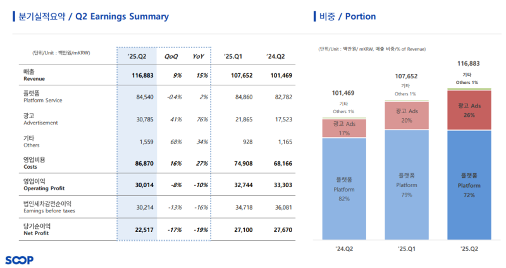This screenshot has width=506, height=268.
Task: Select the '25.Q2 column header
Action: pyautogui.click(x=137, y=57)
